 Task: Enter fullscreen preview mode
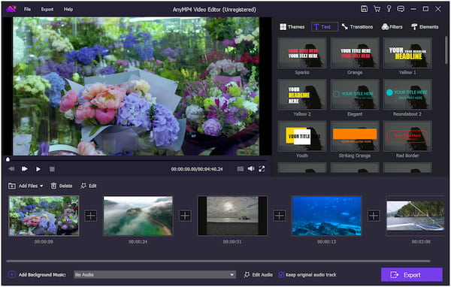click(262, 169)
